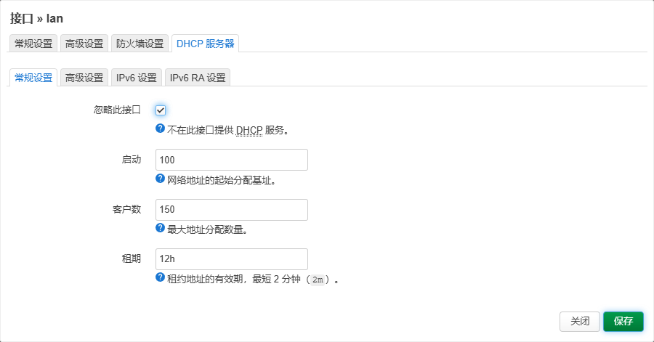
Task: Click the help icon beside the 最大地址分配数量 hint
Action: tap(161, 228)
